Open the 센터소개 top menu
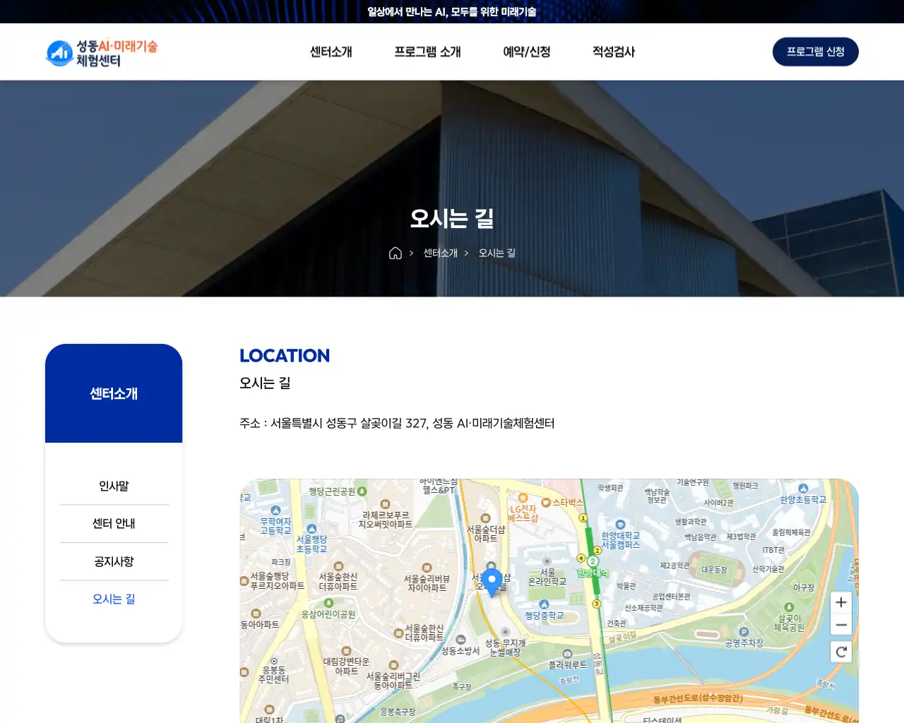The width and height of the screenshot is (904, 723). (x=331, y=52)
